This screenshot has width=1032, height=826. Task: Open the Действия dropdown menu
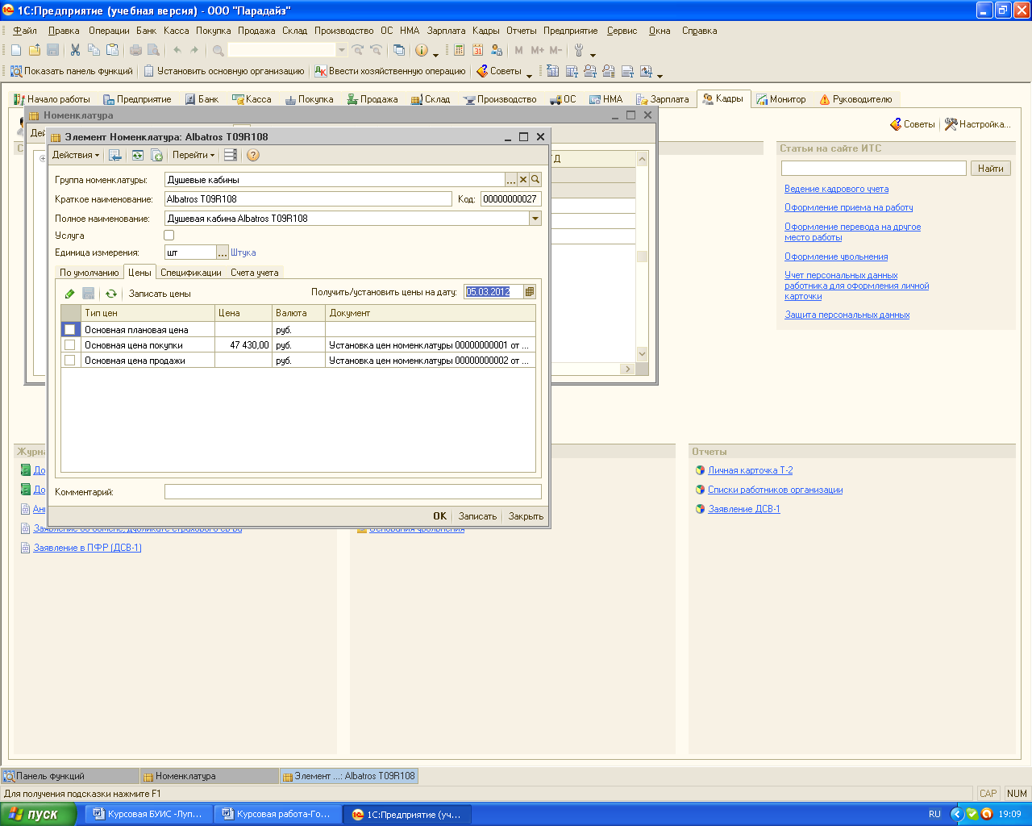pyautogui.click(x=76, y=155)
